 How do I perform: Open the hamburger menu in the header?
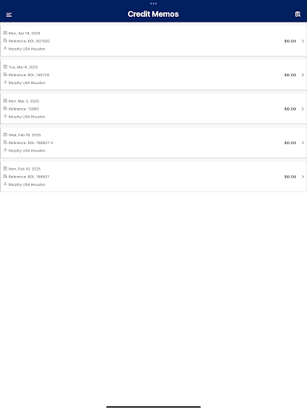coord(9,14)
